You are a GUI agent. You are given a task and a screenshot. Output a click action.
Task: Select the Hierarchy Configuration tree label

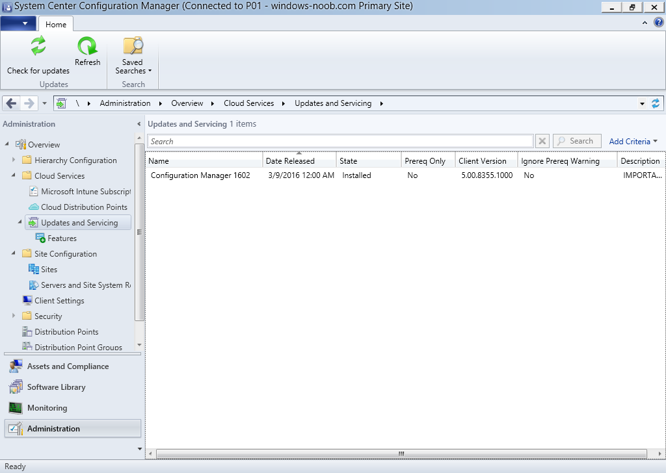pyautogui.click(x=75, y=160)
